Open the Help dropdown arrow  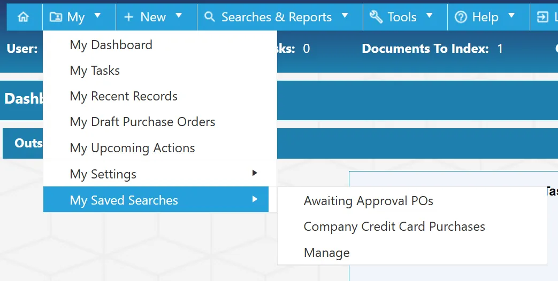point(511,15)
